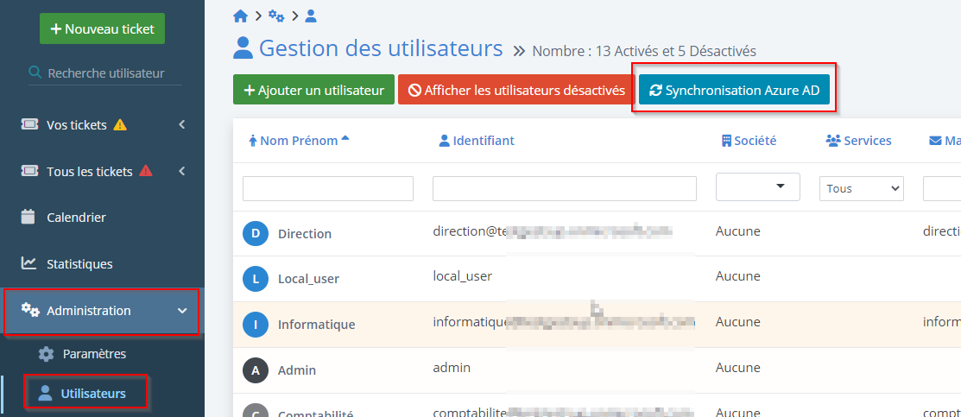This screenshot has width=961, height=417.
Task: Expand the Vos tickets chevron
Action: [182, 124]
